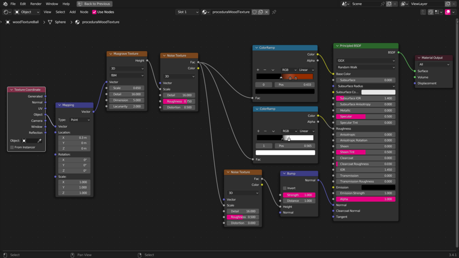Add a stop to the lower ColorRamp
The width and height of the screenshot is (459, 258).
258,131
